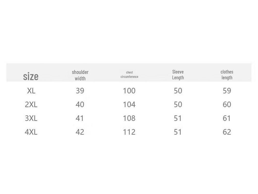This screenshot has height=194, width=258.
Task: Select shoulder width value 40
Action: coord(80,104)
